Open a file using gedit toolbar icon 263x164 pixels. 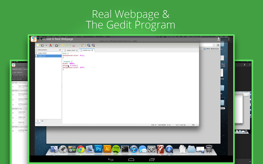(42, 45)
